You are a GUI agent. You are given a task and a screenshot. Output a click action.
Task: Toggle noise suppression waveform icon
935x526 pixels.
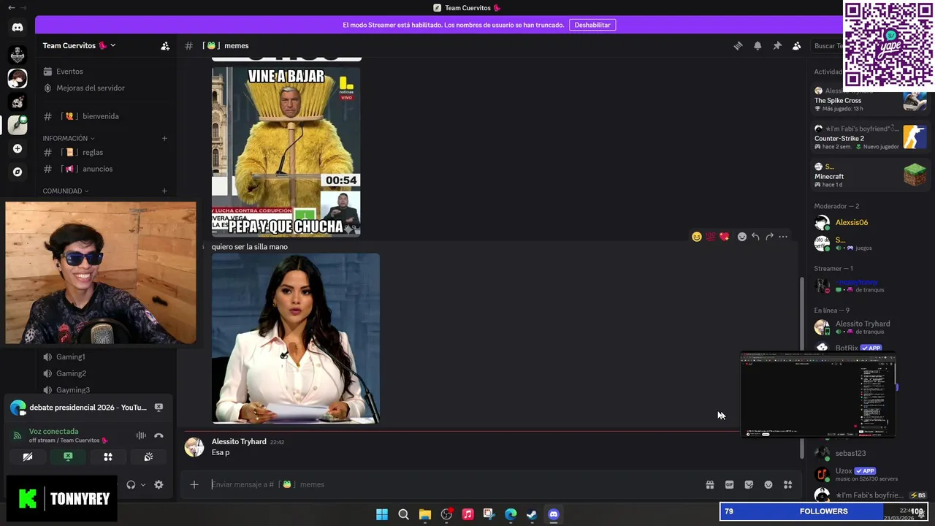pyautogui.click(x=141, y=435)
